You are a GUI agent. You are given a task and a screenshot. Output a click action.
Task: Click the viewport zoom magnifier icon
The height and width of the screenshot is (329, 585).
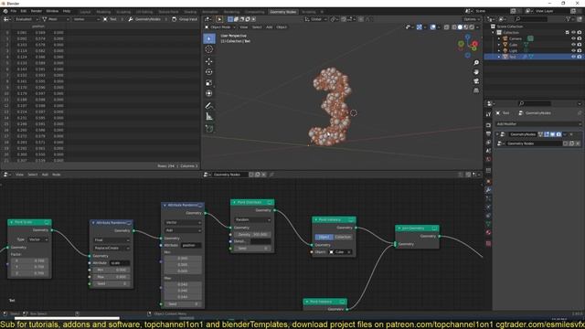pyautogui.click(x=476, y=63)
